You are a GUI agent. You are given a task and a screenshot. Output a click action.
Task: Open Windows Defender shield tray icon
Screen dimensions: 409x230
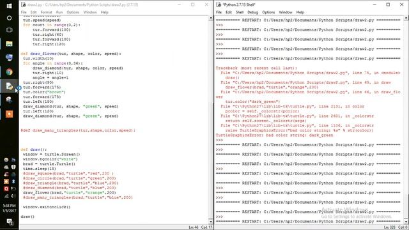click(x=13, y=167)
